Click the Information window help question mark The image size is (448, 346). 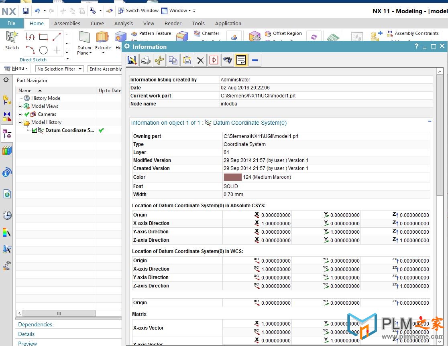(x=417, y=46)
